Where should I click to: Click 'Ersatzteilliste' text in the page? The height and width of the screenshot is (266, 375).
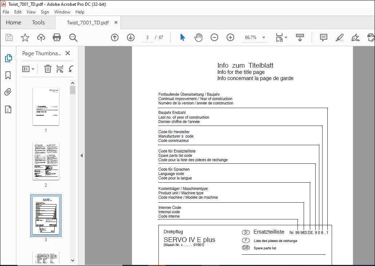(269, 232)
